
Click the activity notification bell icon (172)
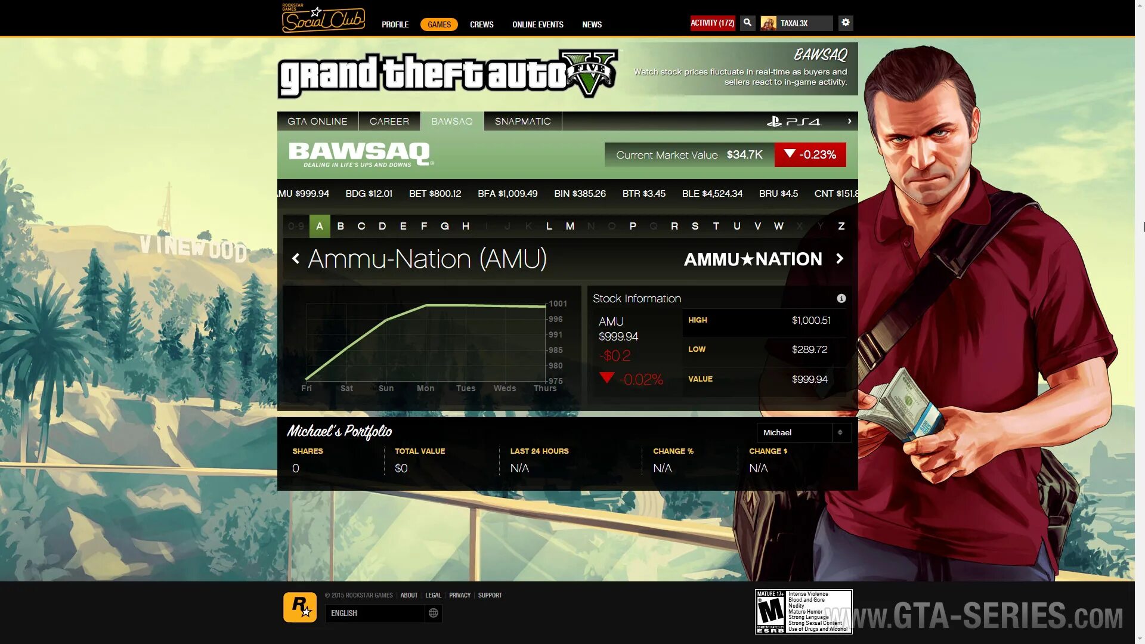click(x=711, y=23)
